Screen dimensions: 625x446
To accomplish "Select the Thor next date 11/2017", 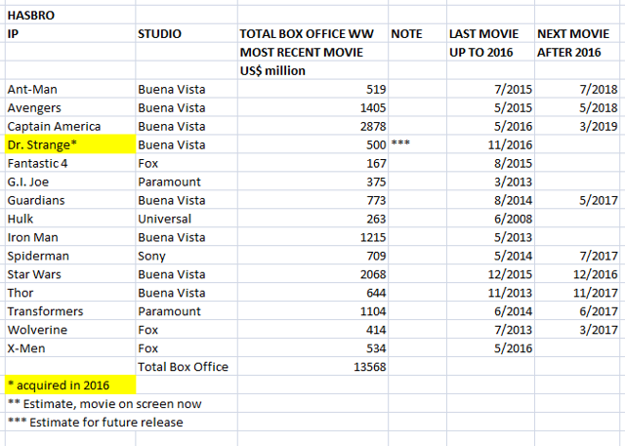I will click(577, 293).
